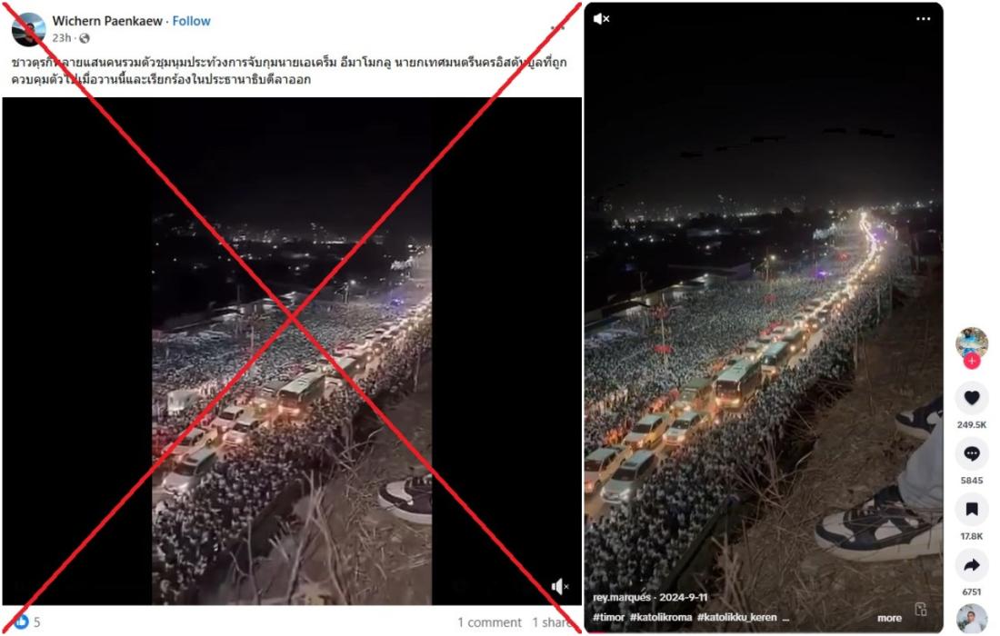Click the public globe privacy icon
Screen dimensions: 1000x636
click(x=85, y=38)
